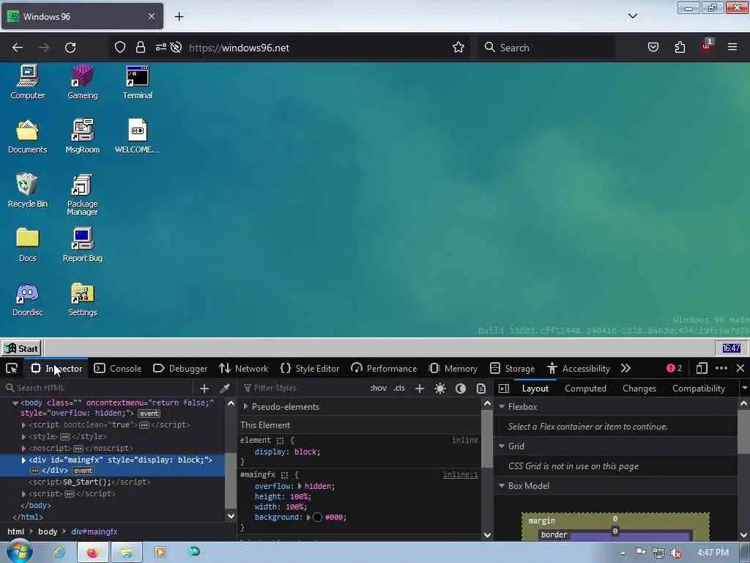
Task: Open the Debugger tab
Action: [180, 368]
